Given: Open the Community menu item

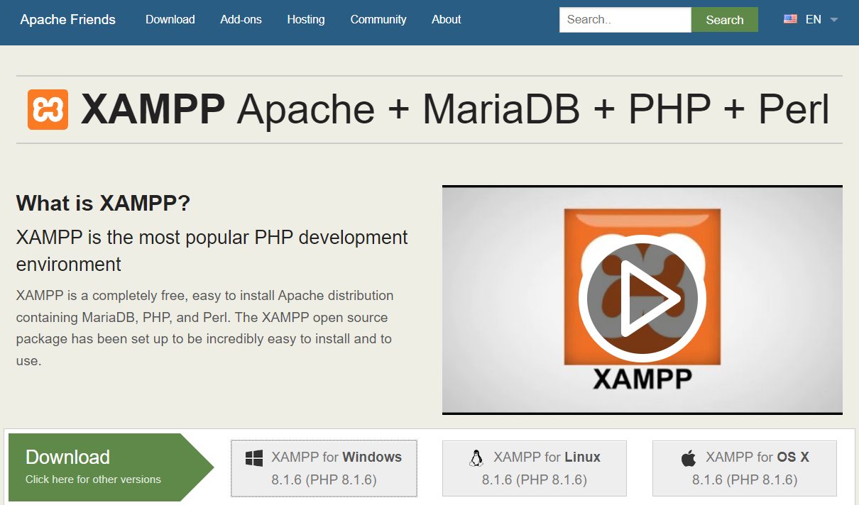Looking at the screenshot, I should pos(378,20).
